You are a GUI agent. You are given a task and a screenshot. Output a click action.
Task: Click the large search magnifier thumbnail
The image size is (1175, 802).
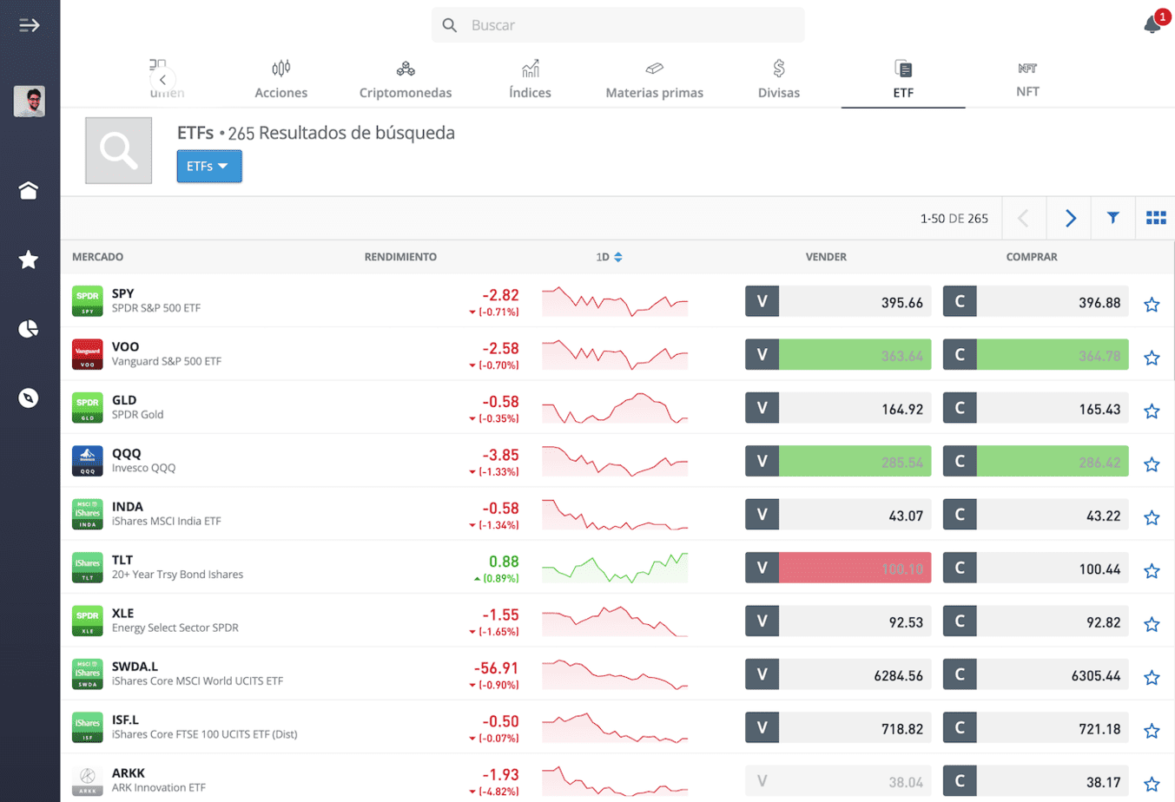point(118,150)
